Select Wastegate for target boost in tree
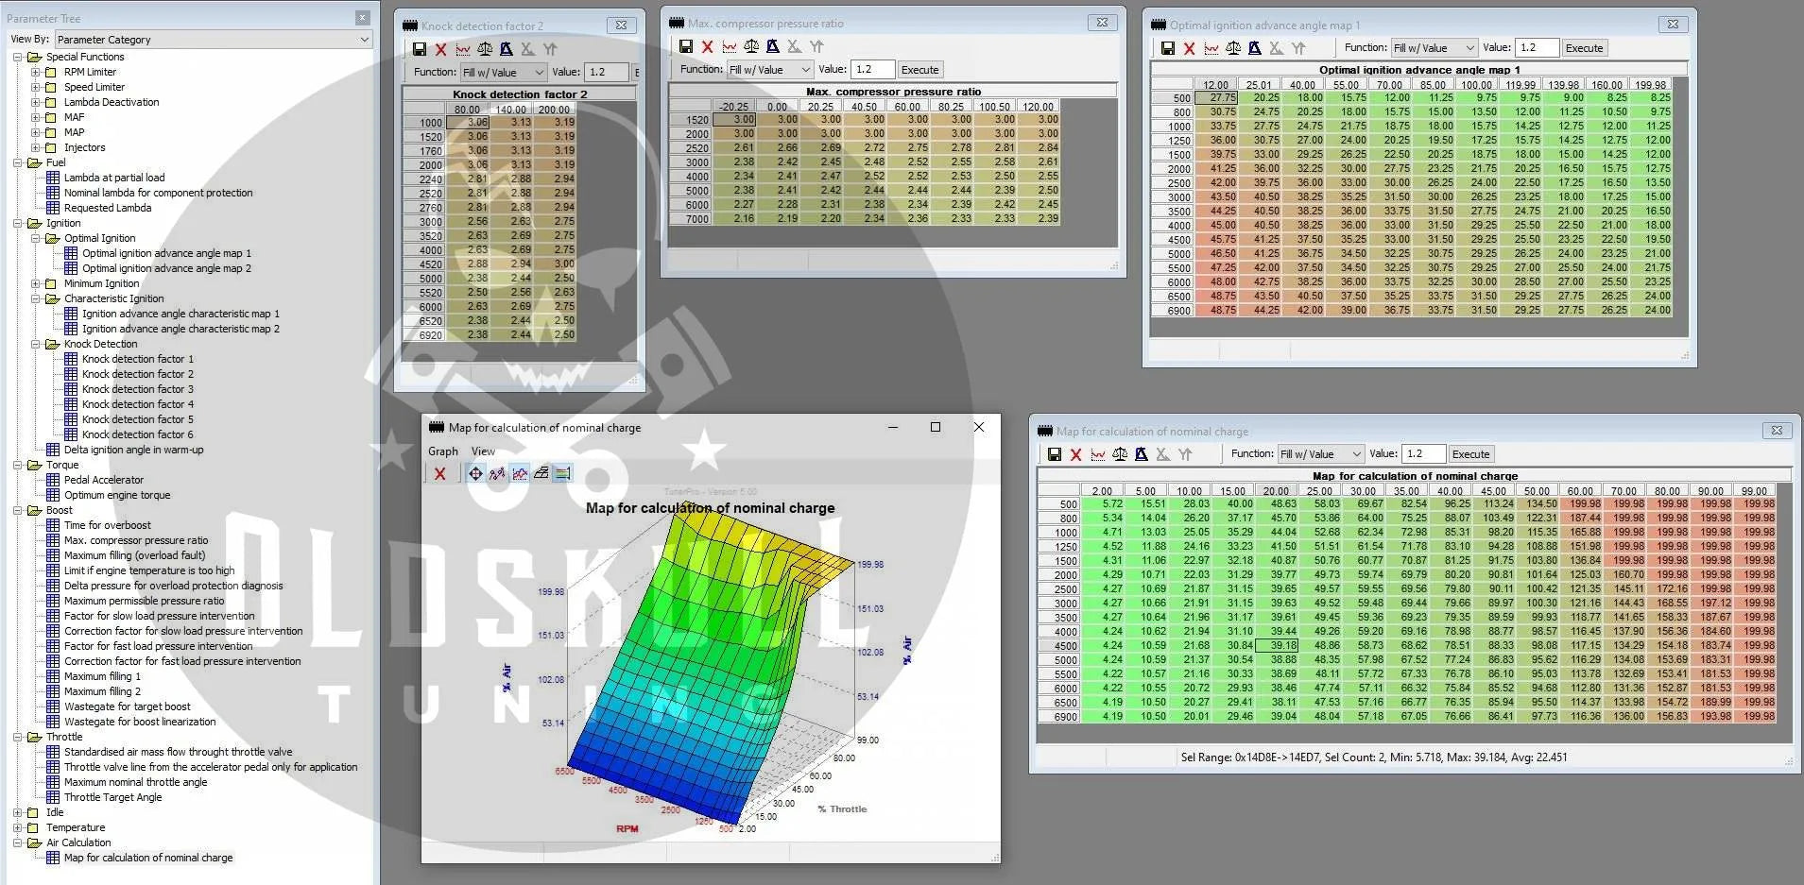This screenshot has height=885, width=1804. [127, 706]
